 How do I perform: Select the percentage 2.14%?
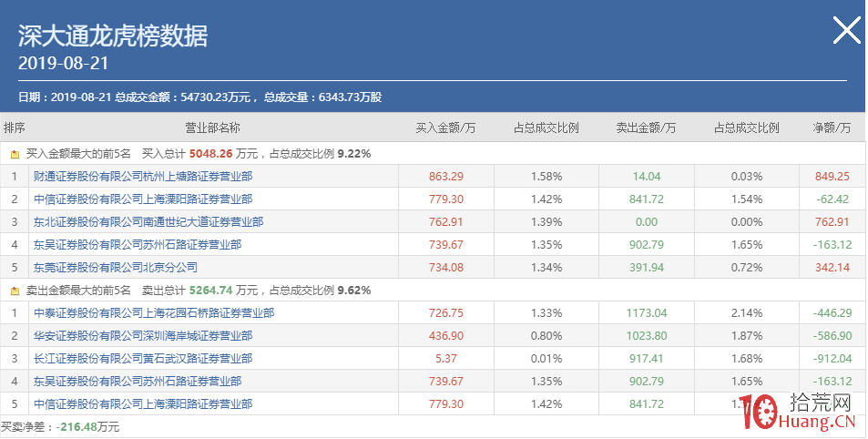click(x=747, y=313)
